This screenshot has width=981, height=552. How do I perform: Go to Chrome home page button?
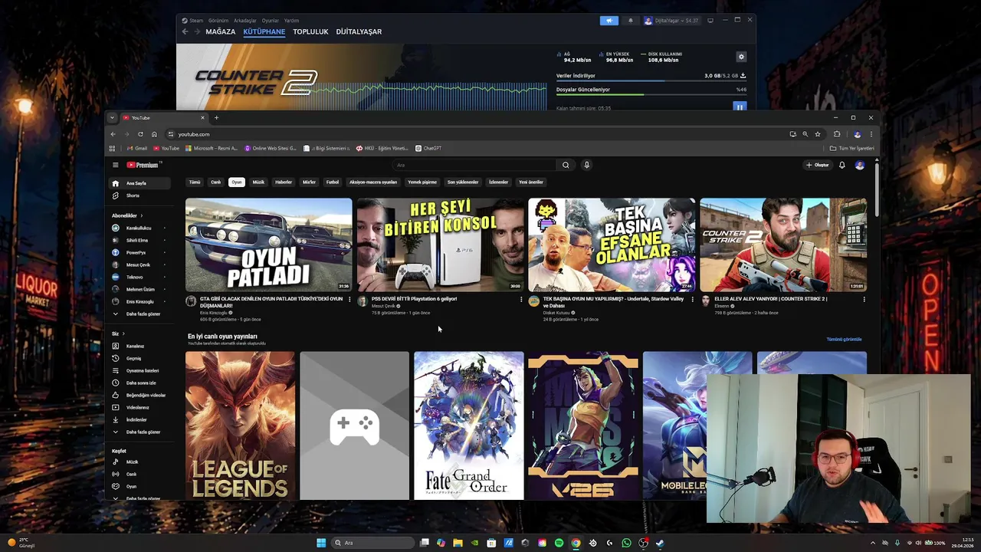[154, 134]
